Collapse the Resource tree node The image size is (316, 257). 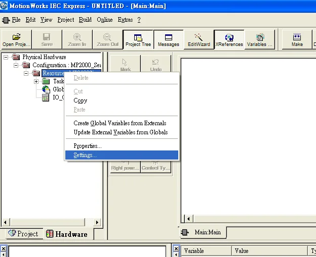point(26,73)
